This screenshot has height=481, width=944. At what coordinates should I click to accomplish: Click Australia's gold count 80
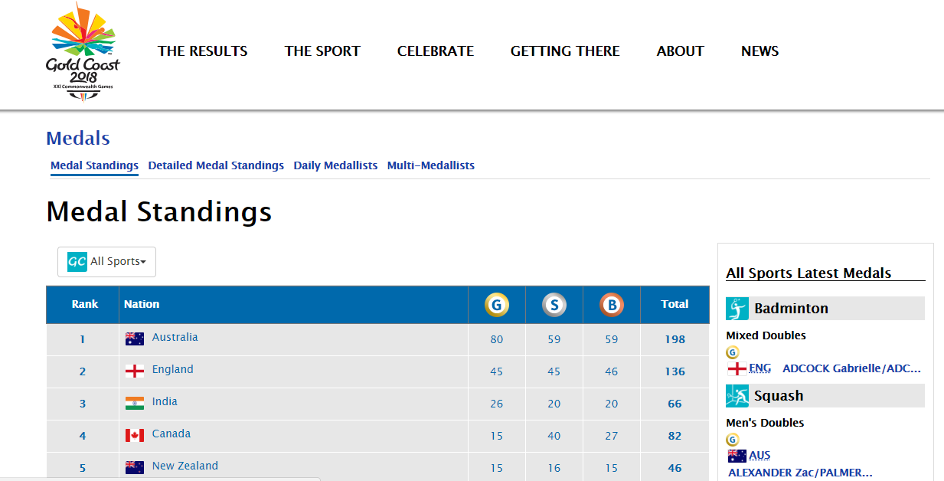497,339
